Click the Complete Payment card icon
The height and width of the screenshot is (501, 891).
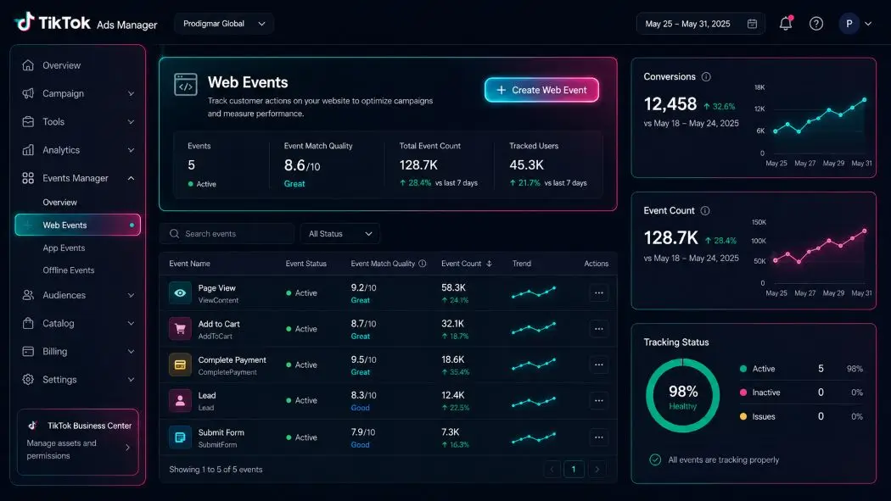[x=180, y=365]
